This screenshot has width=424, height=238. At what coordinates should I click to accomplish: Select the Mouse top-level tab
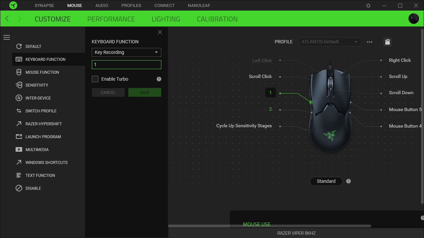tap(75, 6)
